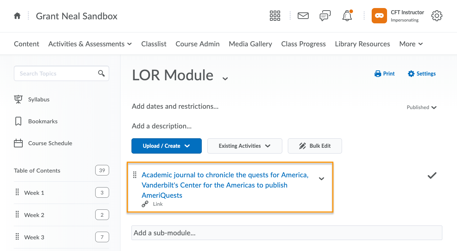Open the course selector grid icon
The height and width of the screenshot is (251, 457).
275,16
